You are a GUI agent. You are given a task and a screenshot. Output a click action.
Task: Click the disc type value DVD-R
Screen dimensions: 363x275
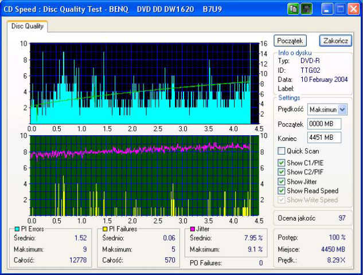pyautogui.click(x=310, y=61)
